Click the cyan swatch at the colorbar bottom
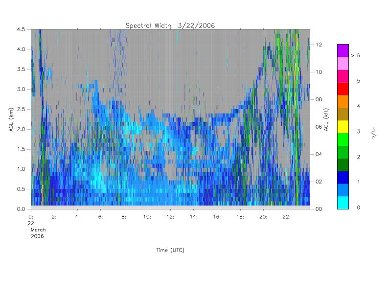The width and height of the screenshot is (387, 299). 343,203
